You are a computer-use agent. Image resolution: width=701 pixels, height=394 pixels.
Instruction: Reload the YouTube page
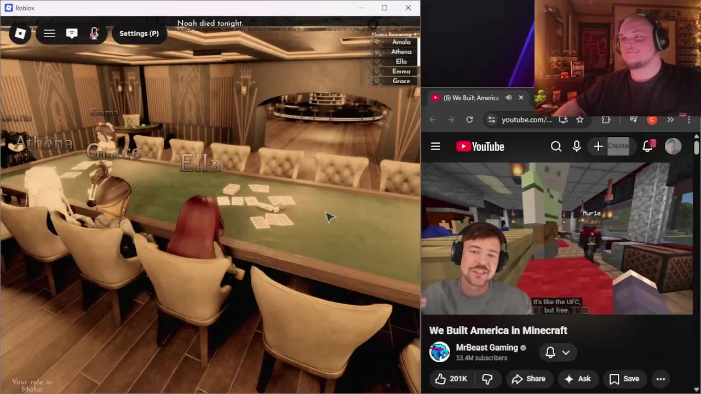pyautogui.click(x=469, y=120)
